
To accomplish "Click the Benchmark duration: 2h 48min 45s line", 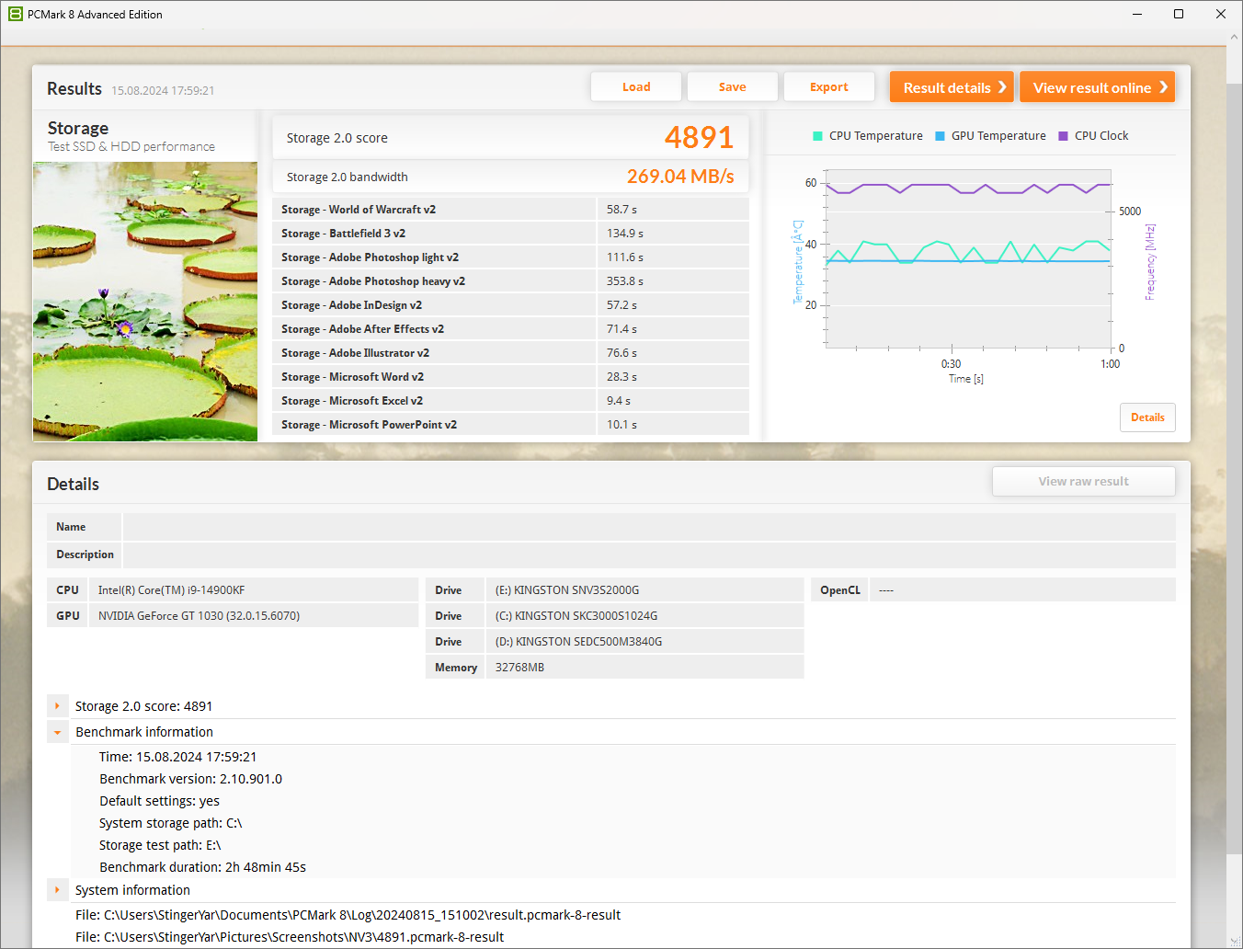I will tap(203, 867).
